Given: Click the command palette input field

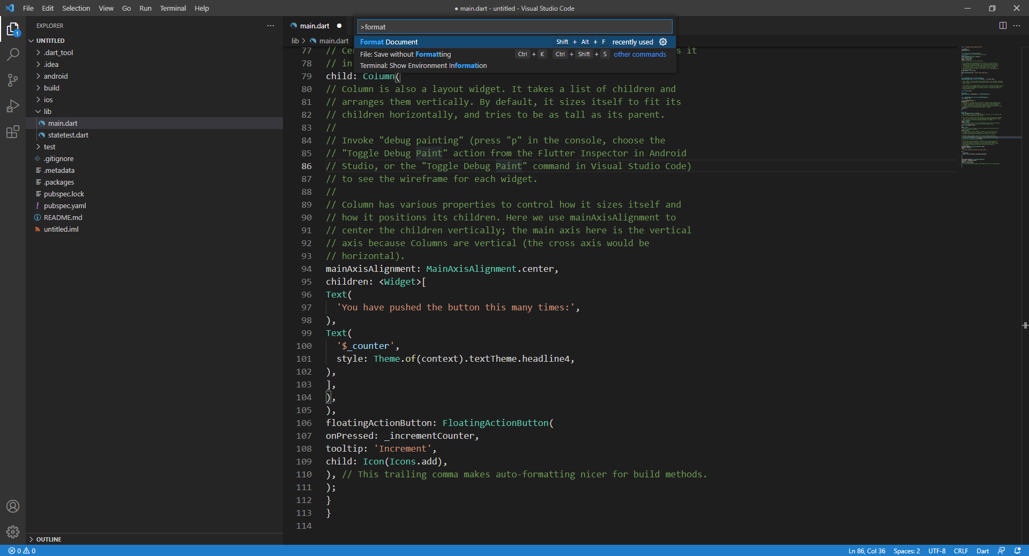Looking at the screenshot, I should click(x=515, y=27).
